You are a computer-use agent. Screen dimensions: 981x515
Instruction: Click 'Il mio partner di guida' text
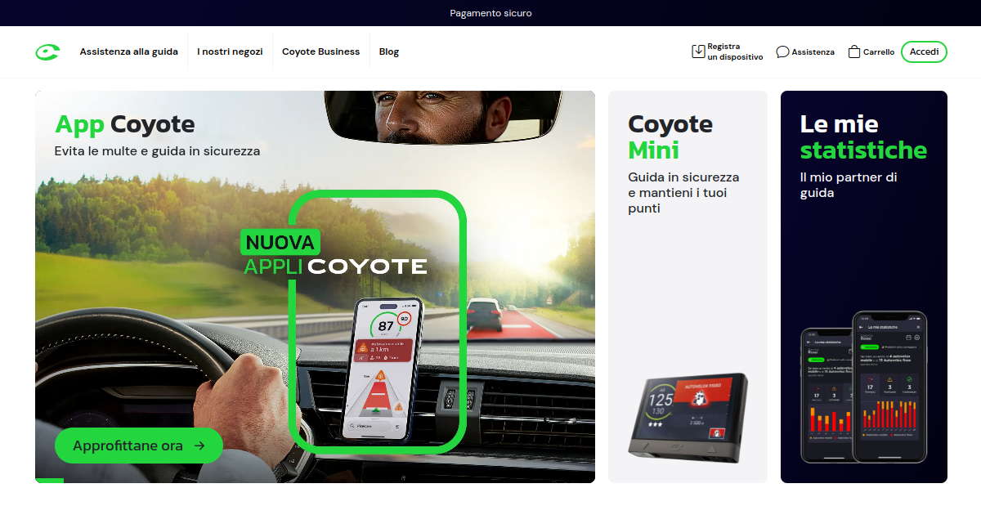click(x=849, y=185)
